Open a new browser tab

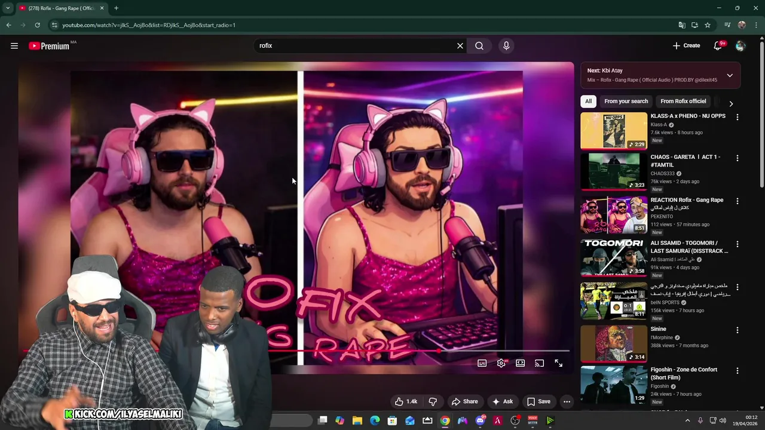pyautogui.click(x=116, y=8)
